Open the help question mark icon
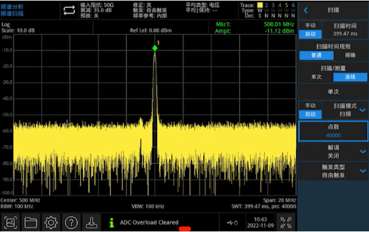Viewport: 369px width, 232px height. coord(71,222)
